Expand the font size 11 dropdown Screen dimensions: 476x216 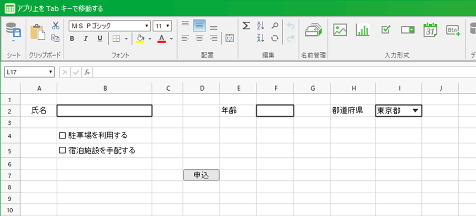[167, 26]
